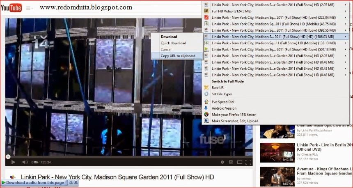353x188 pixels.
Task: Select the Low (507.13 MB) download entry
Action: [x=275, y=49]
